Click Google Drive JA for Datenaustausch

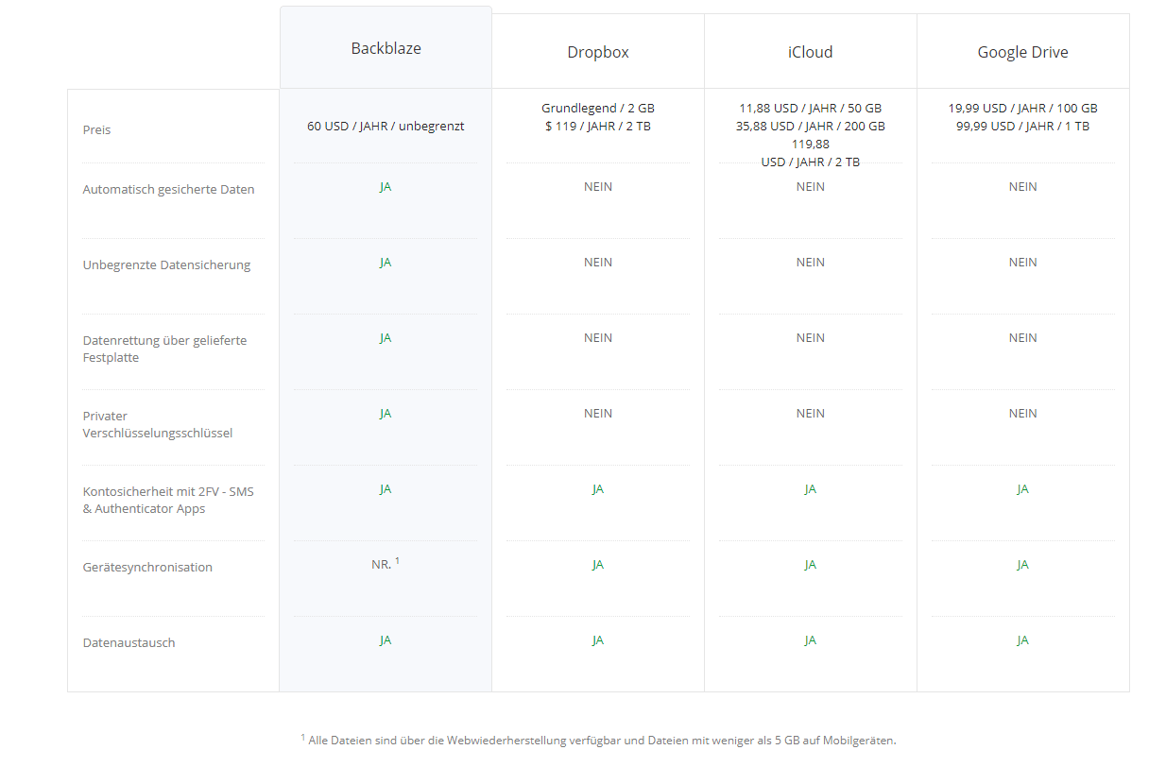click(x=1022, y=639)
